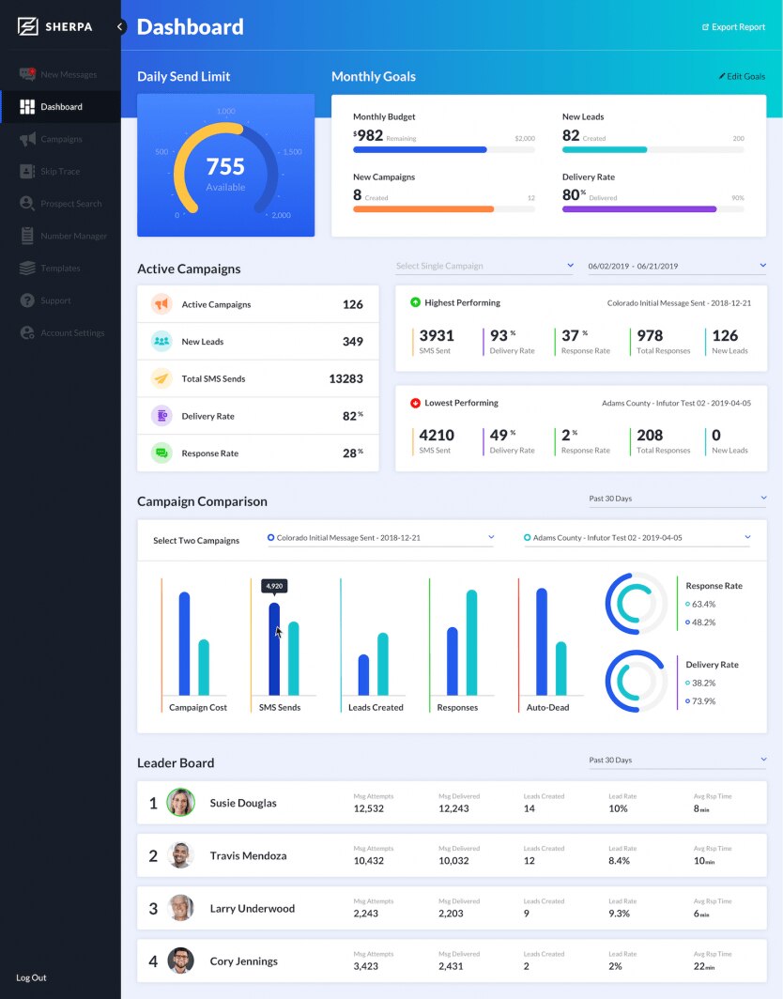The image size is (783, 999).
Task: Click the dark blue SMS Sends bar
Action: click(x=274, y=648)
